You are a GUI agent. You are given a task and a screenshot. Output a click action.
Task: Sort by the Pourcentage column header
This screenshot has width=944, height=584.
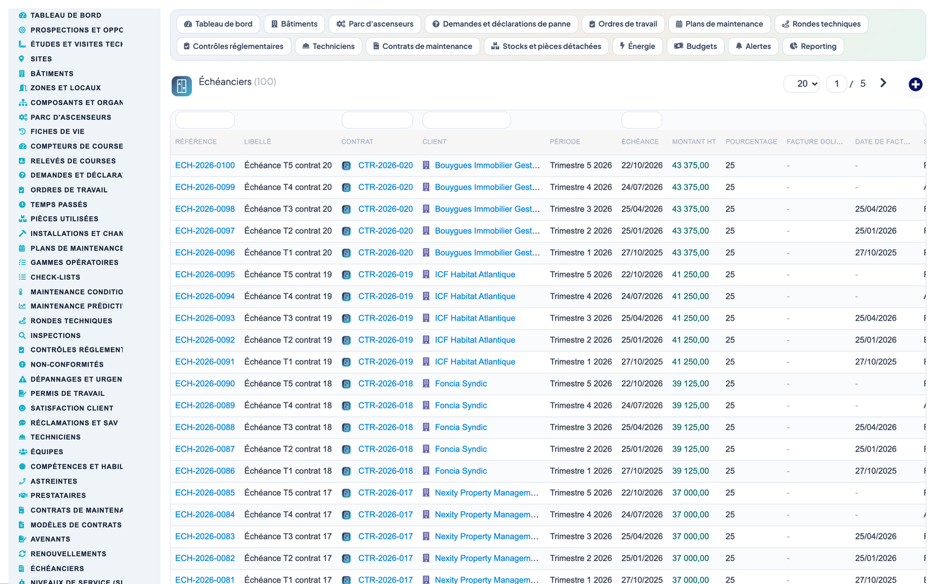(751, 142)
